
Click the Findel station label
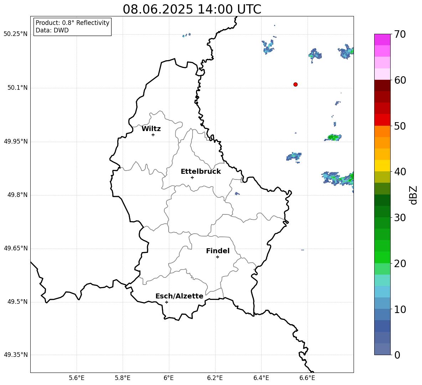point(218,251)
